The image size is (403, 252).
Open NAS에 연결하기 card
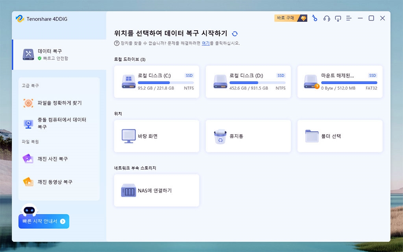click(157, 190)
